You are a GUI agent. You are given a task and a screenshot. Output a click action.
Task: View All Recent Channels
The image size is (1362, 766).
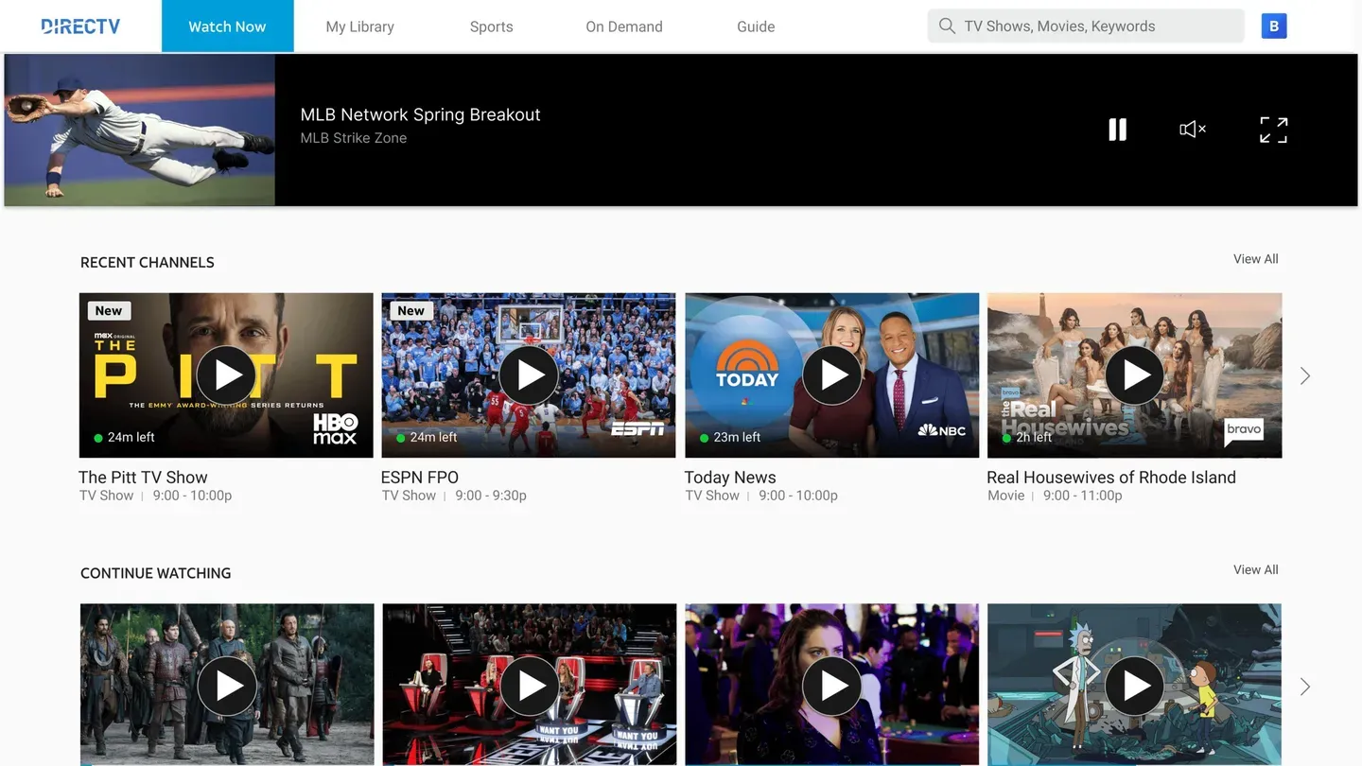(x=1256, y=259)
